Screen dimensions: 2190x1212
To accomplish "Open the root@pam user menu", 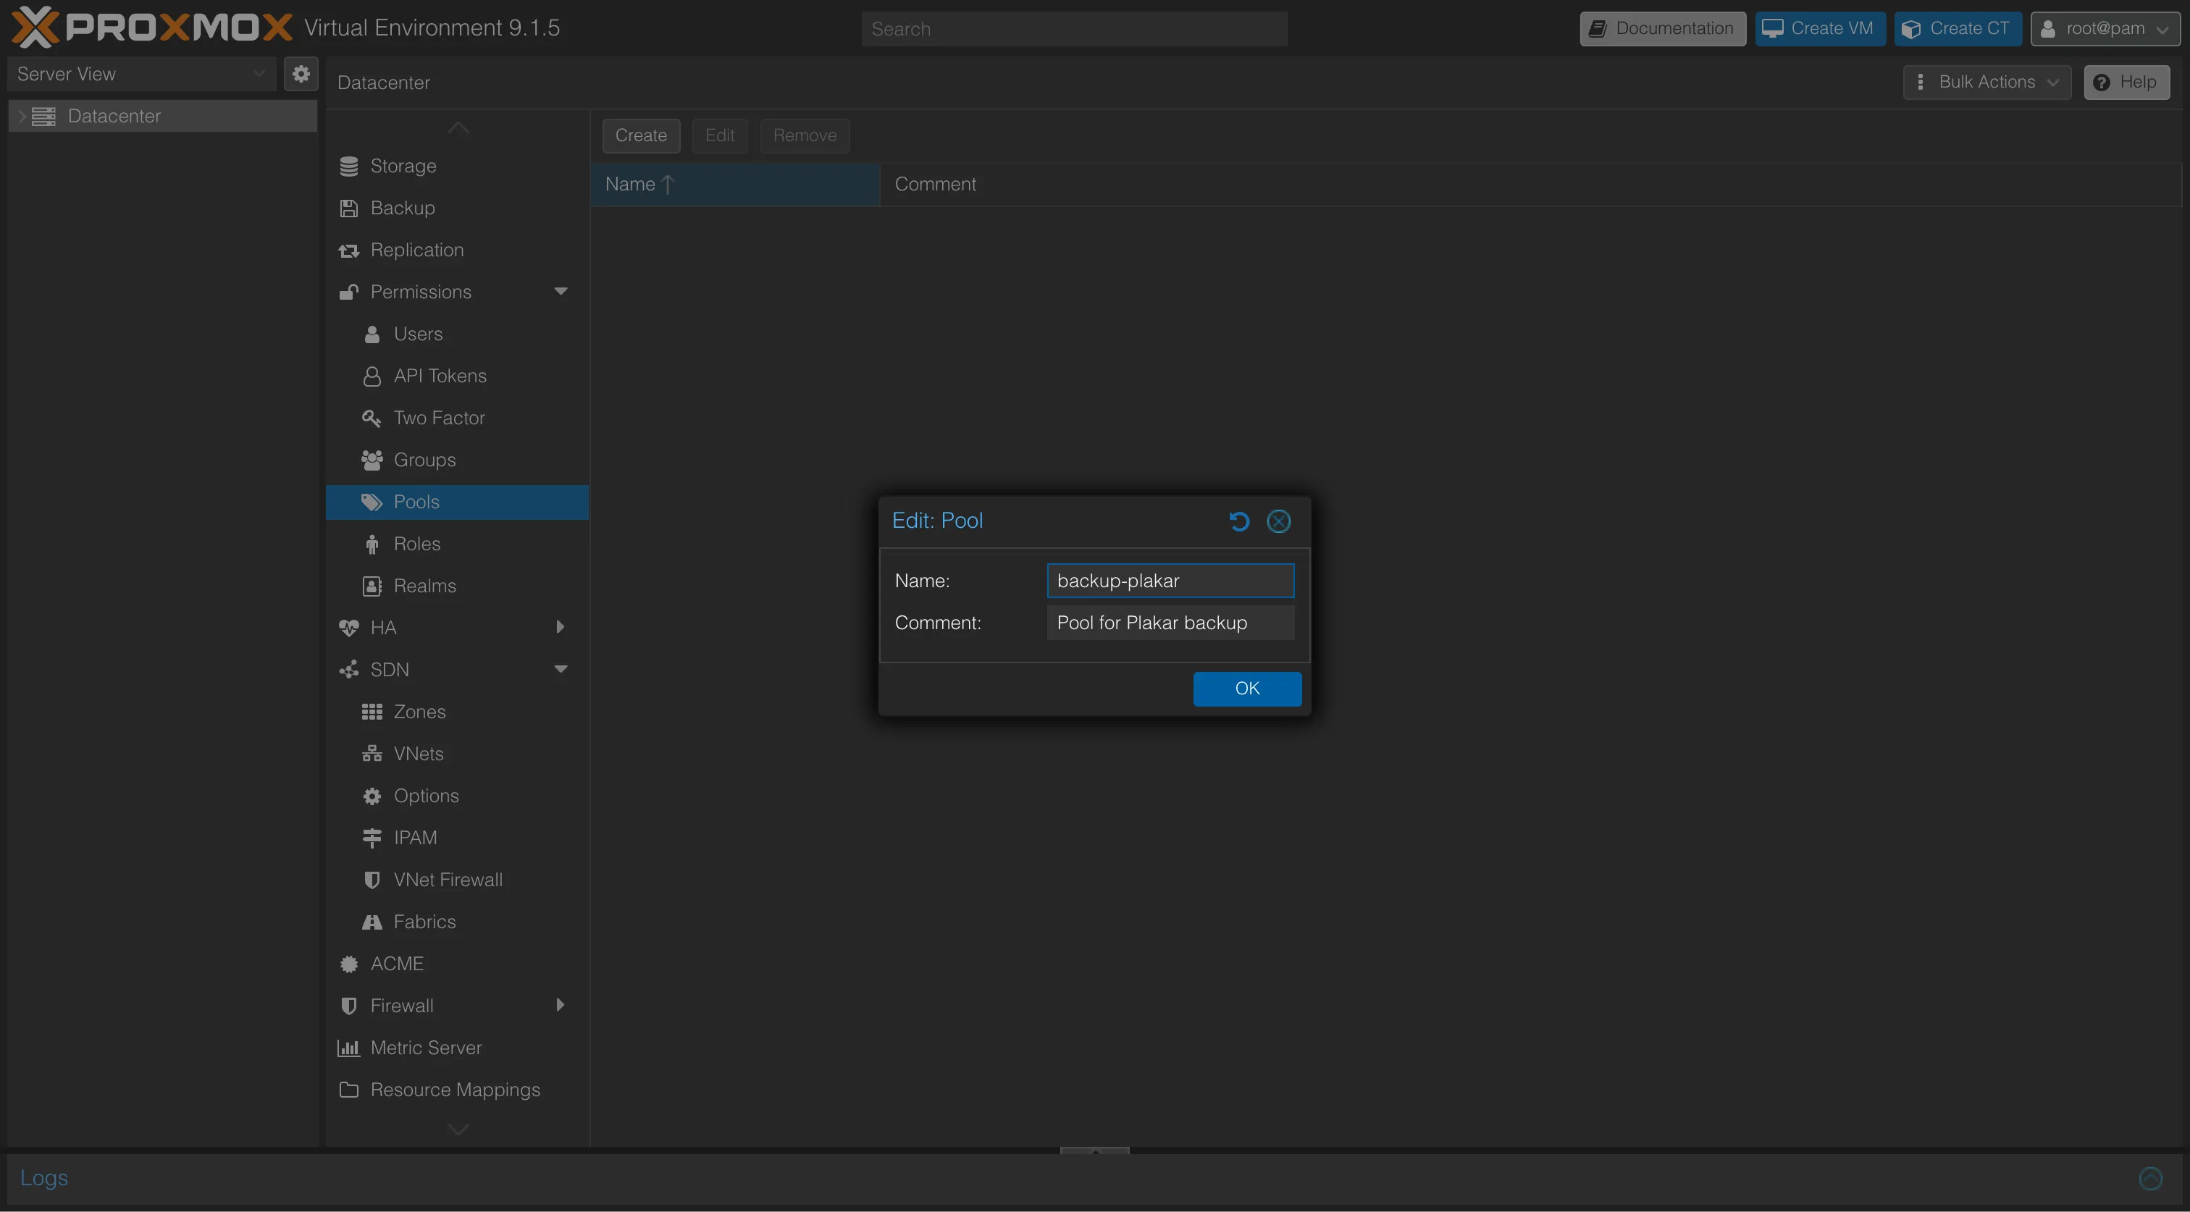I will pyautogui.click(x=2105, y=29).
